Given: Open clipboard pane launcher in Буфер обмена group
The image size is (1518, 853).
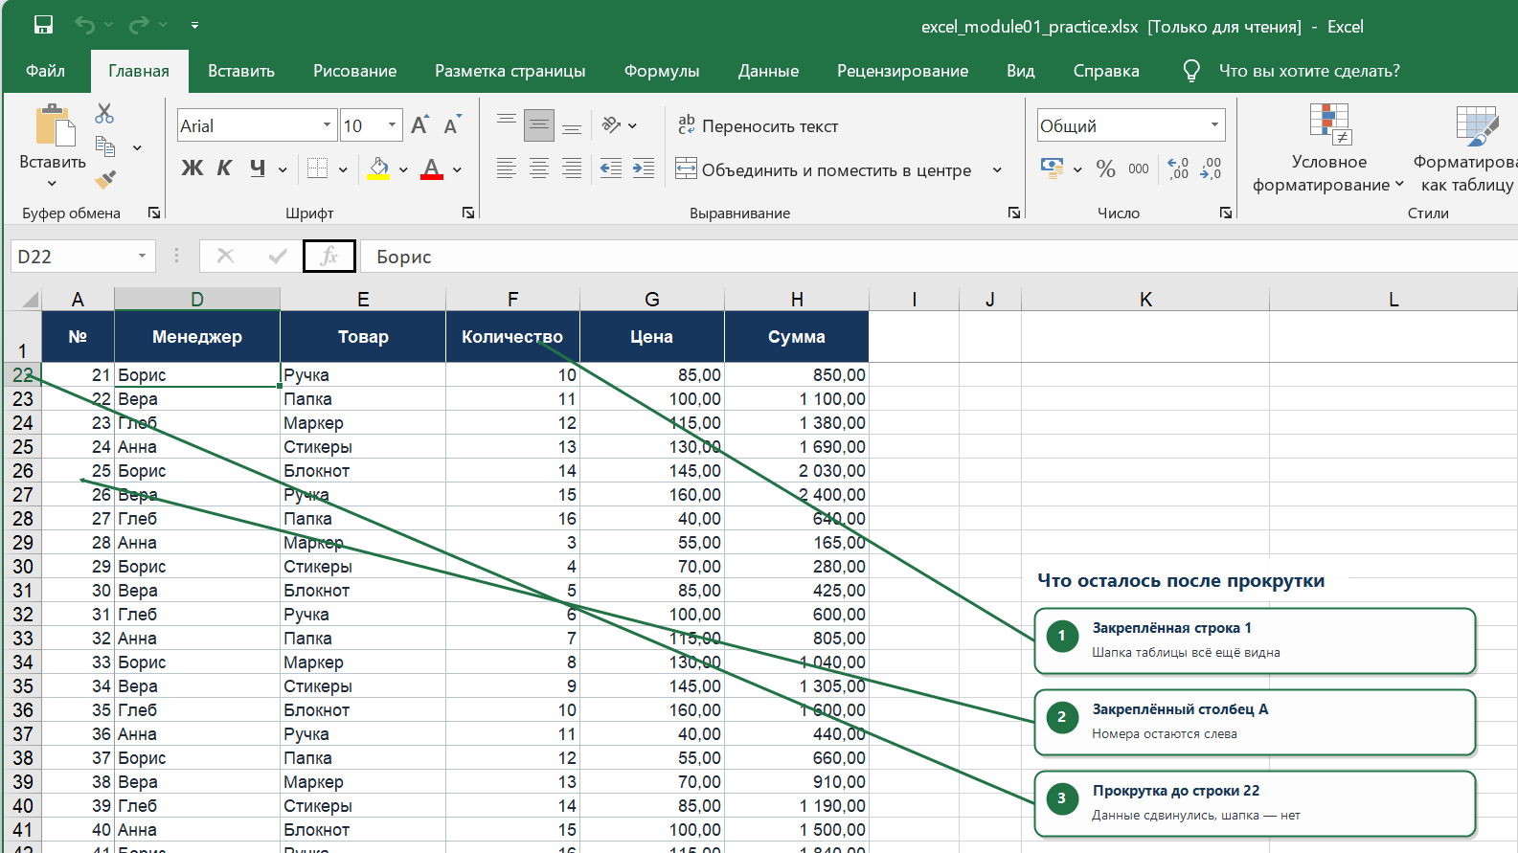Looking at the screenshot, I should click(x=154, y=213).
